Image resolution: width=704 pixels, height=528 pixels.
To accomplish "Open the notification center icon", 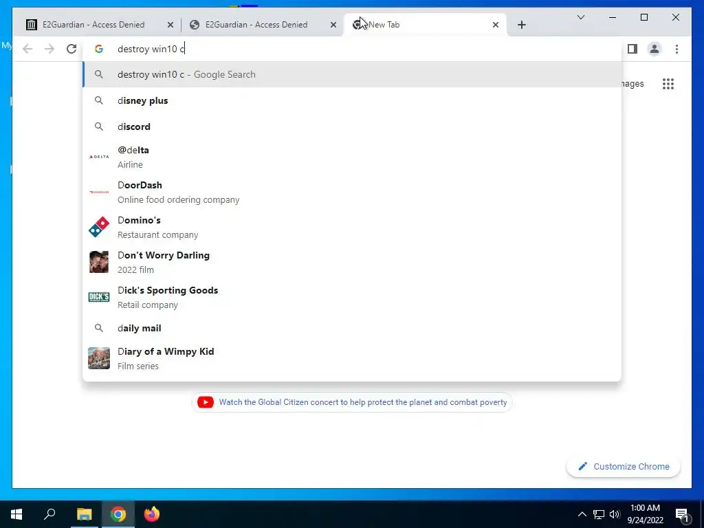I will tap(682, 514).
